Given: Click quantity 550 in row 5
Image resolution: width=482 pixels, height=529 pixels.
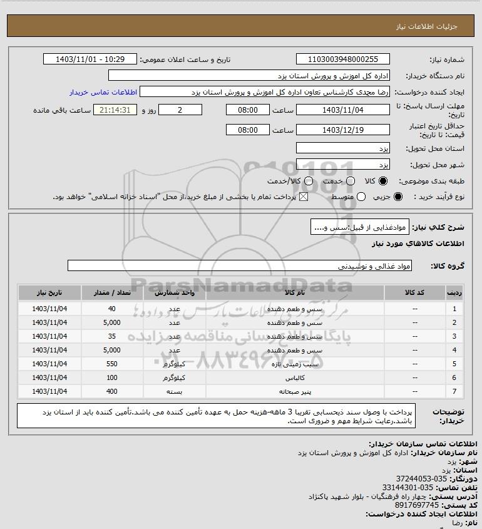Looking at the screenshot, I should pyautogui.click(x=112, y=364).
